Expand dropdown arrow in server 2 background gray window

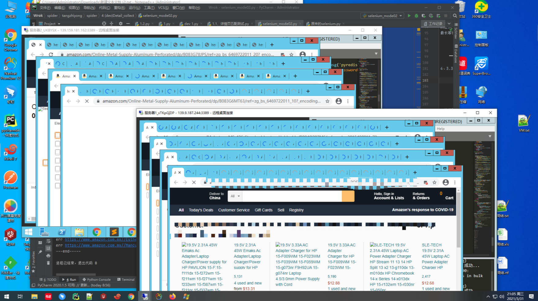pos(376,54)
